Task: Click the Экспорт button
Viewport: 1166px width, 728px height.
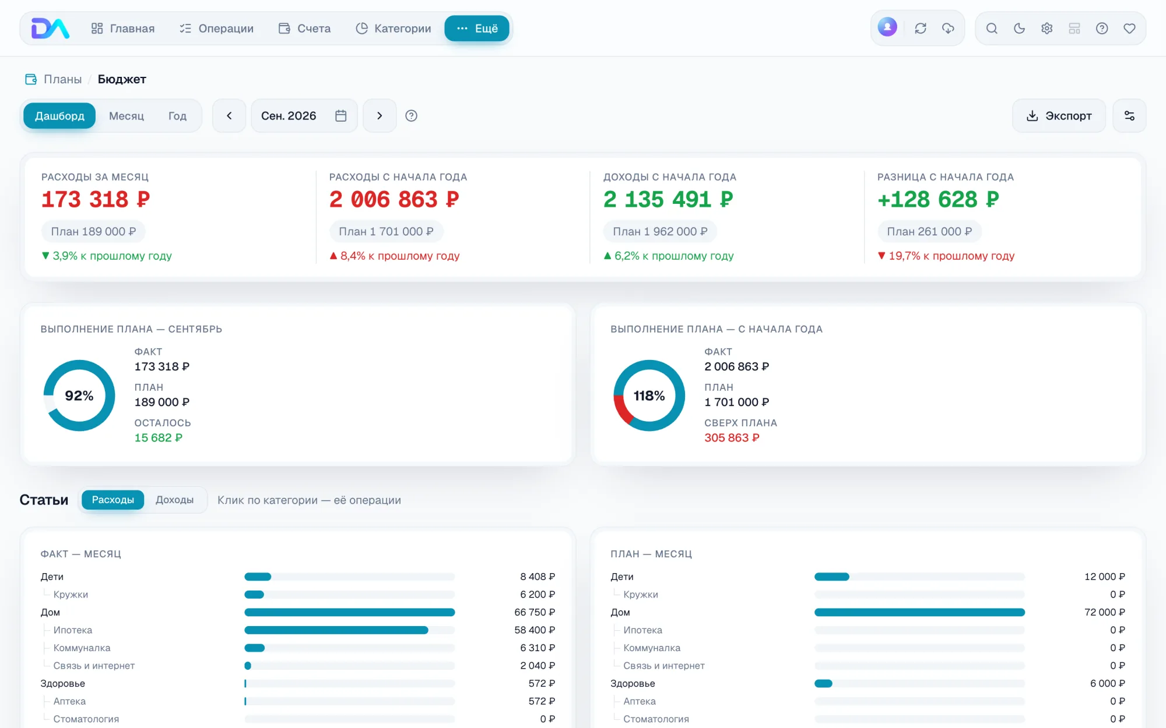Action: 1059,116
